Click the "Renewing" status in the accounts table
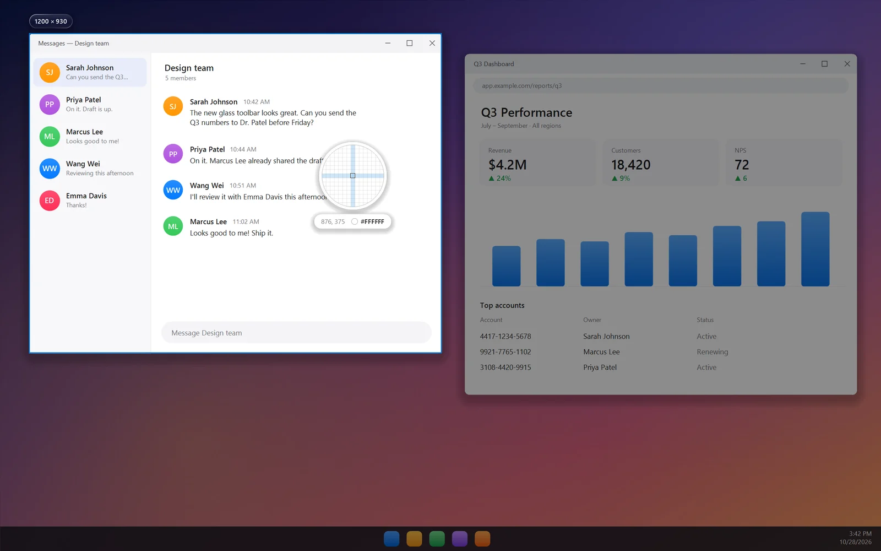 tap(713, 352)
